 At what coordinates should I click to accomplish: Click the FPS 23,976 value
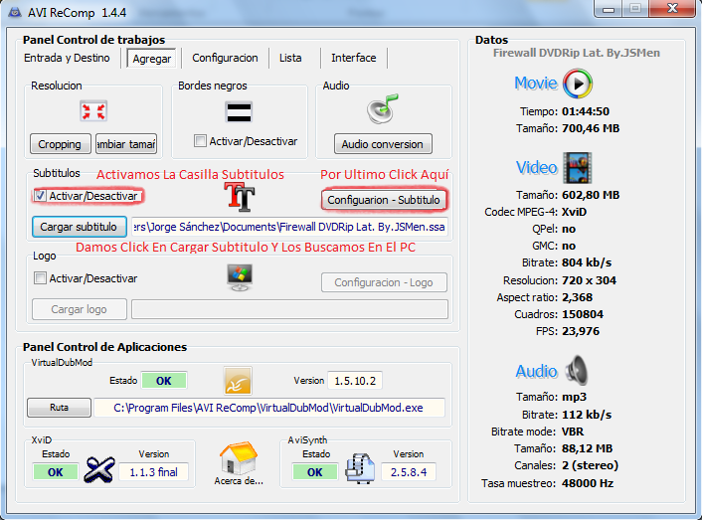[x=581, y=331]
